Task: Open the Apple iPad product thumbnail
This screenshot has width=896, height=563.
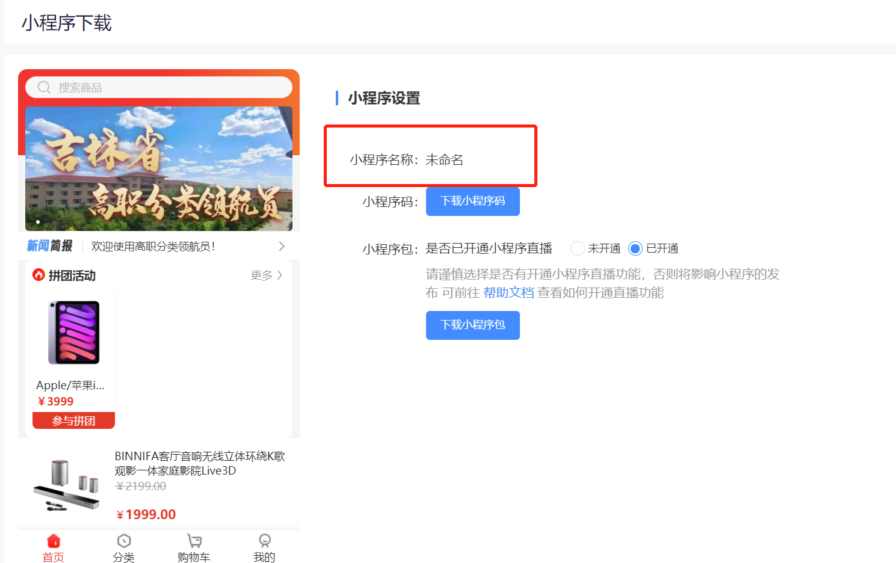Action: [x=73, y=333]
